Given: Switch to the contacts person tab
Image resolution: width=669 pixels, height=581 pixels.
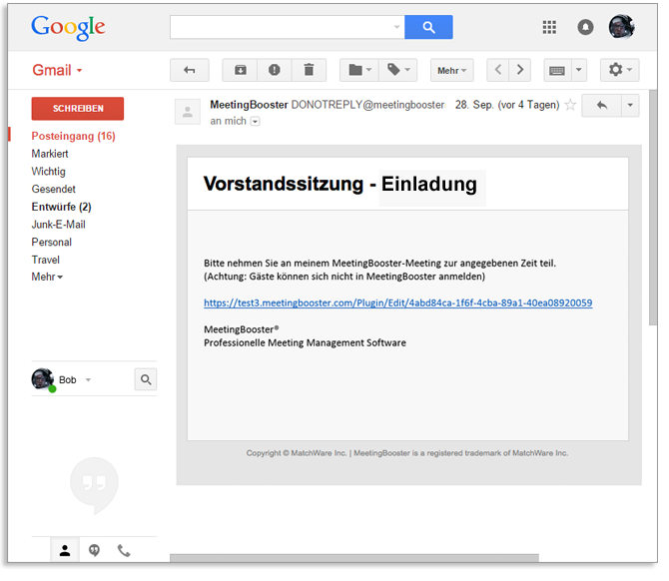Looking at the screenshot, I should click(65, 551).
